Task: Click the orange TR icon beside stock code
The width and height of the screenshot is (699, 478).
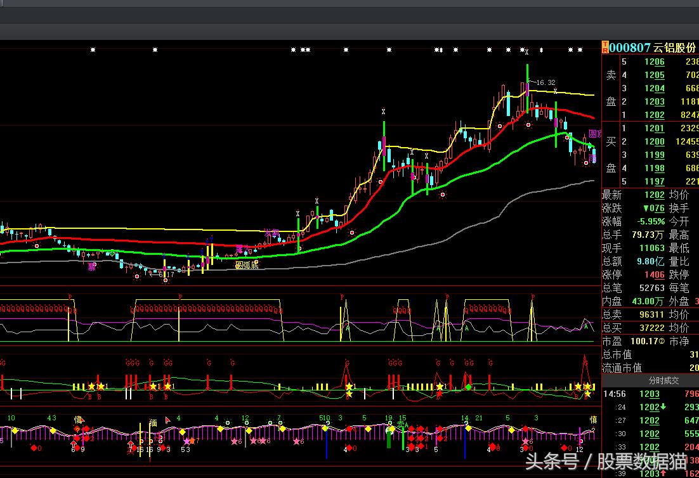Action: (605, 48)
